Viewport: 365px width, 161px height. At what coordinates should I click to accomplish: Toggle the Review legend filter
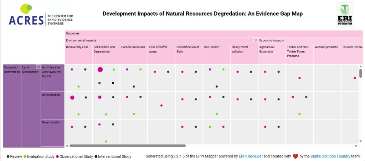[14, 156]
